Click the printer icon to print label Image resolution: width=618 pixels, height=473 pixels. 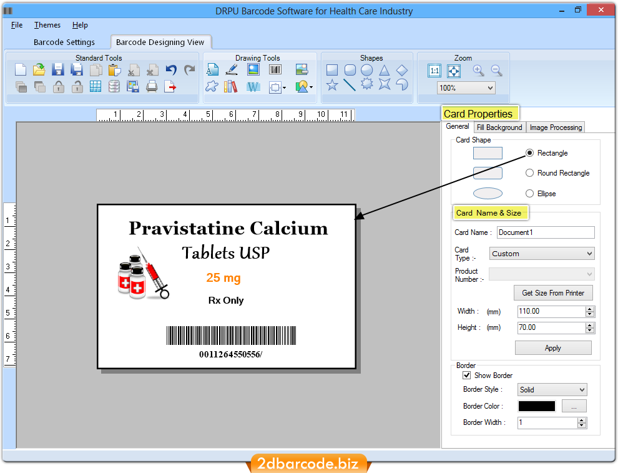click(x=152, y=86)
